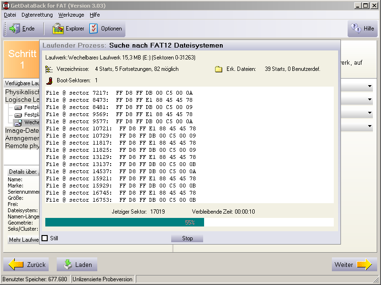Click Verbleibende Zeit 00:00:10 text
The height and width of the screenshot is (285, 381).
pyautogui.click(x=223, y=212)
